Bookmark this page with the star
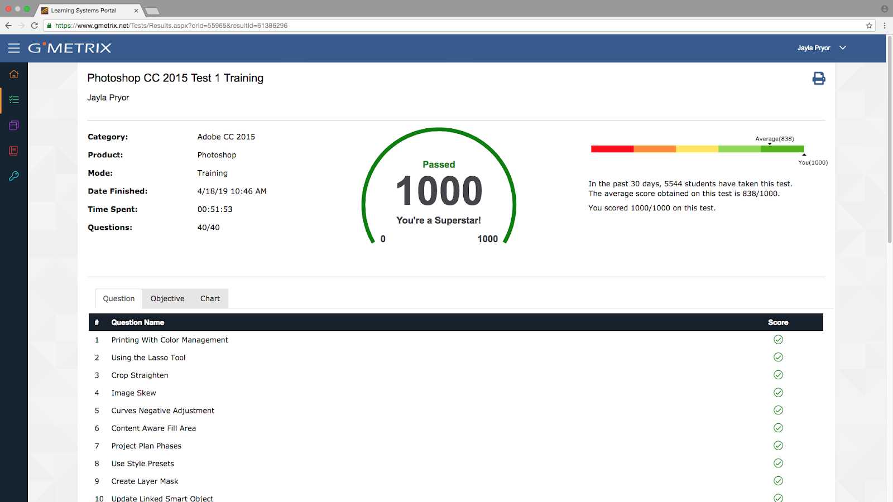 (869, 26)
